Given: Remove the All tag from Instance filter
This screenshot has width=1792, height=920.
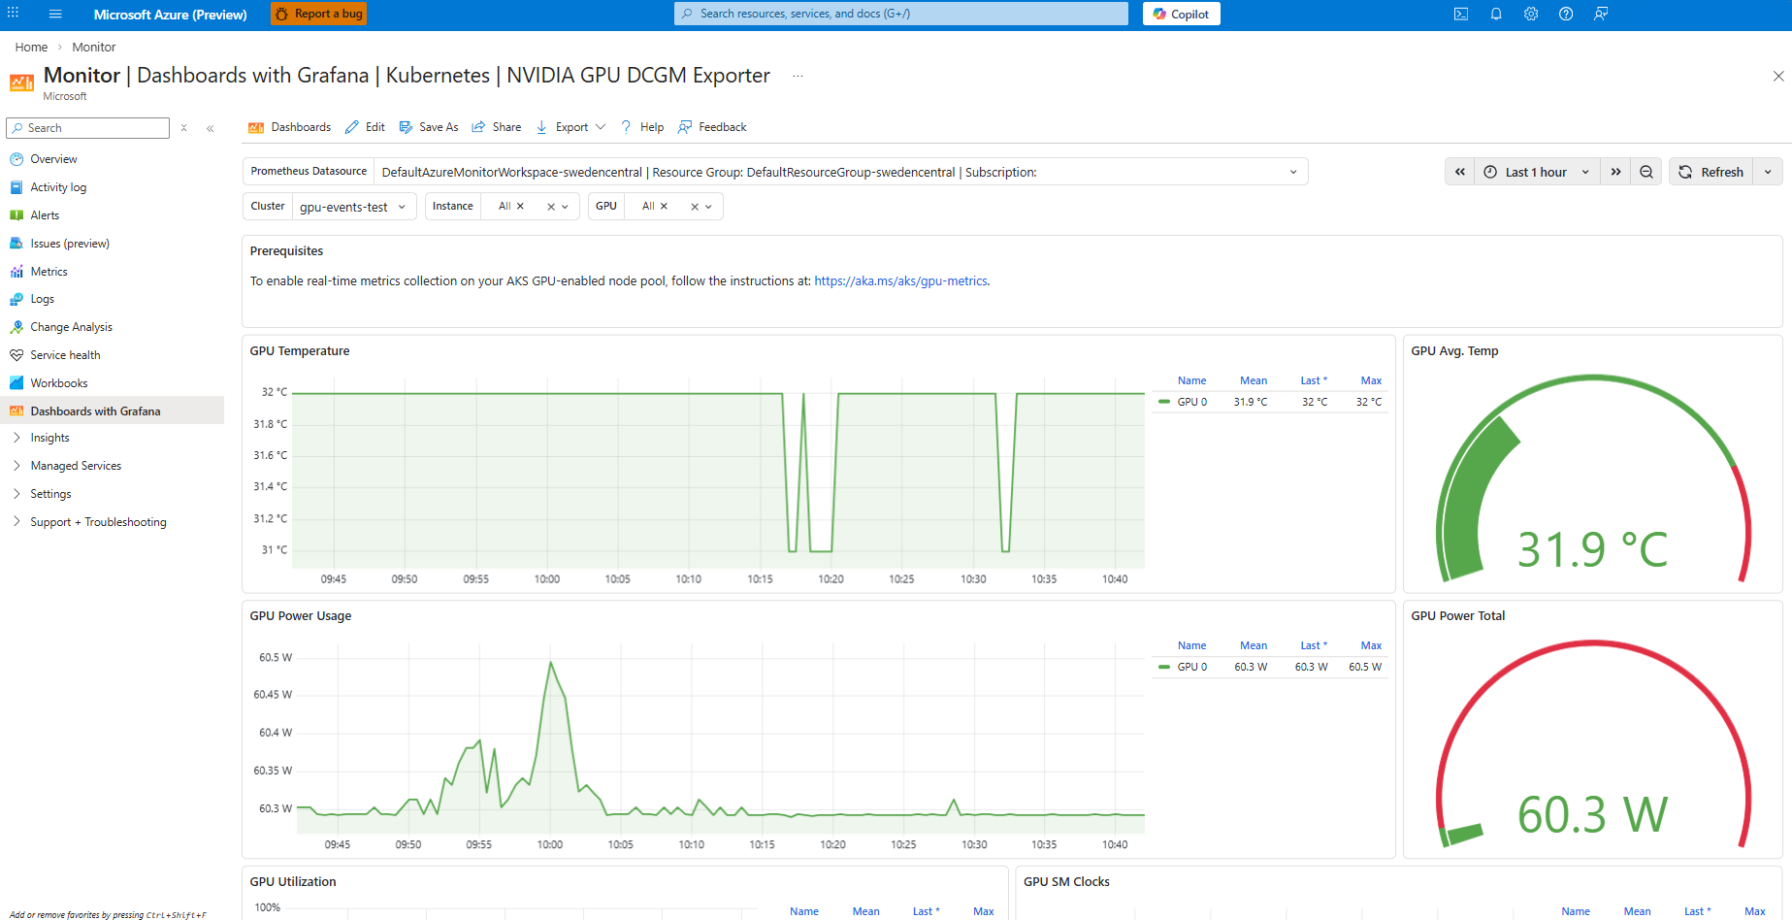Looking at the screenshot, I should click(x=520, y=206).
